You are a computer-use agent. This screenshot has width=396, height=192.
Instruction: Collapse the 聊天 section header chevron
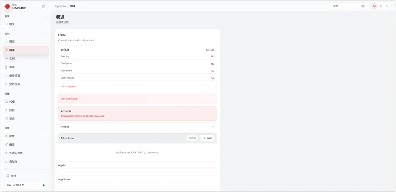pyautogui.click(x=45, y=17)
